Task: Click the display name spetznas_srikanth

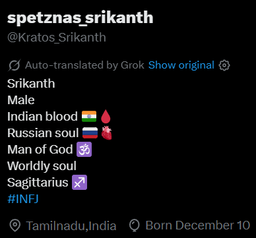Action: 80,17
